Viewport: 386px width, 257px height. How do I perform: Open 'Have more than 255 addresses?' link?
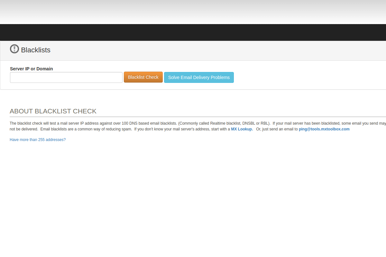click(x=38, y=139)
